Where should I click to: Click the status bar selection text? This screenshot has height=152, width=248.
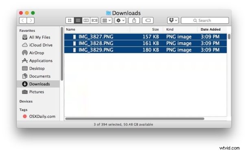(x=123, y=124)
